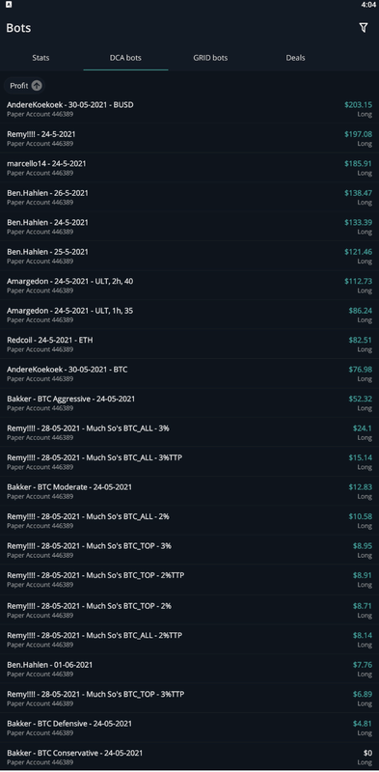Open Ben.Hahlen - 01-06-2021 bot
379x772 pixels.
[189, 669]
